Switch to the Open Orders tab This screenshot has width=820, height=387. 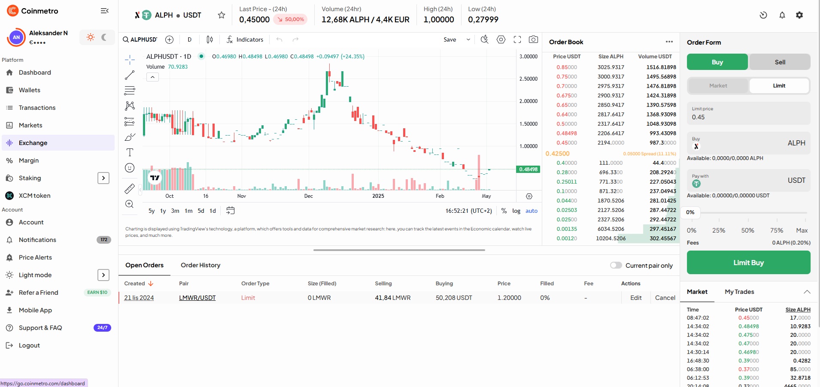pyautogui.click(x=144, y=265)
